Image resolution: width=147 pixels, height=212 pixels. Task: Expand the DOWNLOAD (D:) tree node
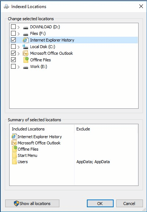click(x=19, y=27)
